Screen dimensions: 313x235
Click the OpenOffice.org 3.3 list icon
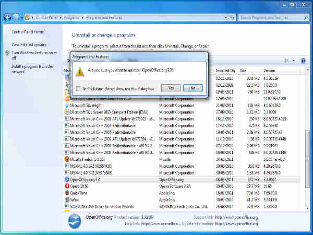pos(67,179)
